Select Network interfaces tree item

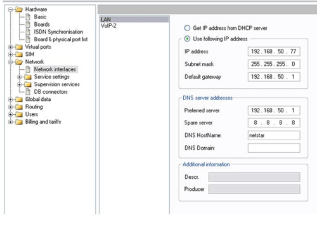55,69
